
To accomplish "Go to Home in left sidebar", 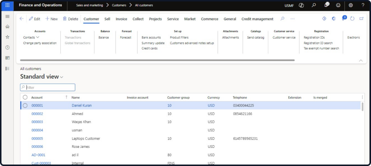I will [x=7, y=26].
